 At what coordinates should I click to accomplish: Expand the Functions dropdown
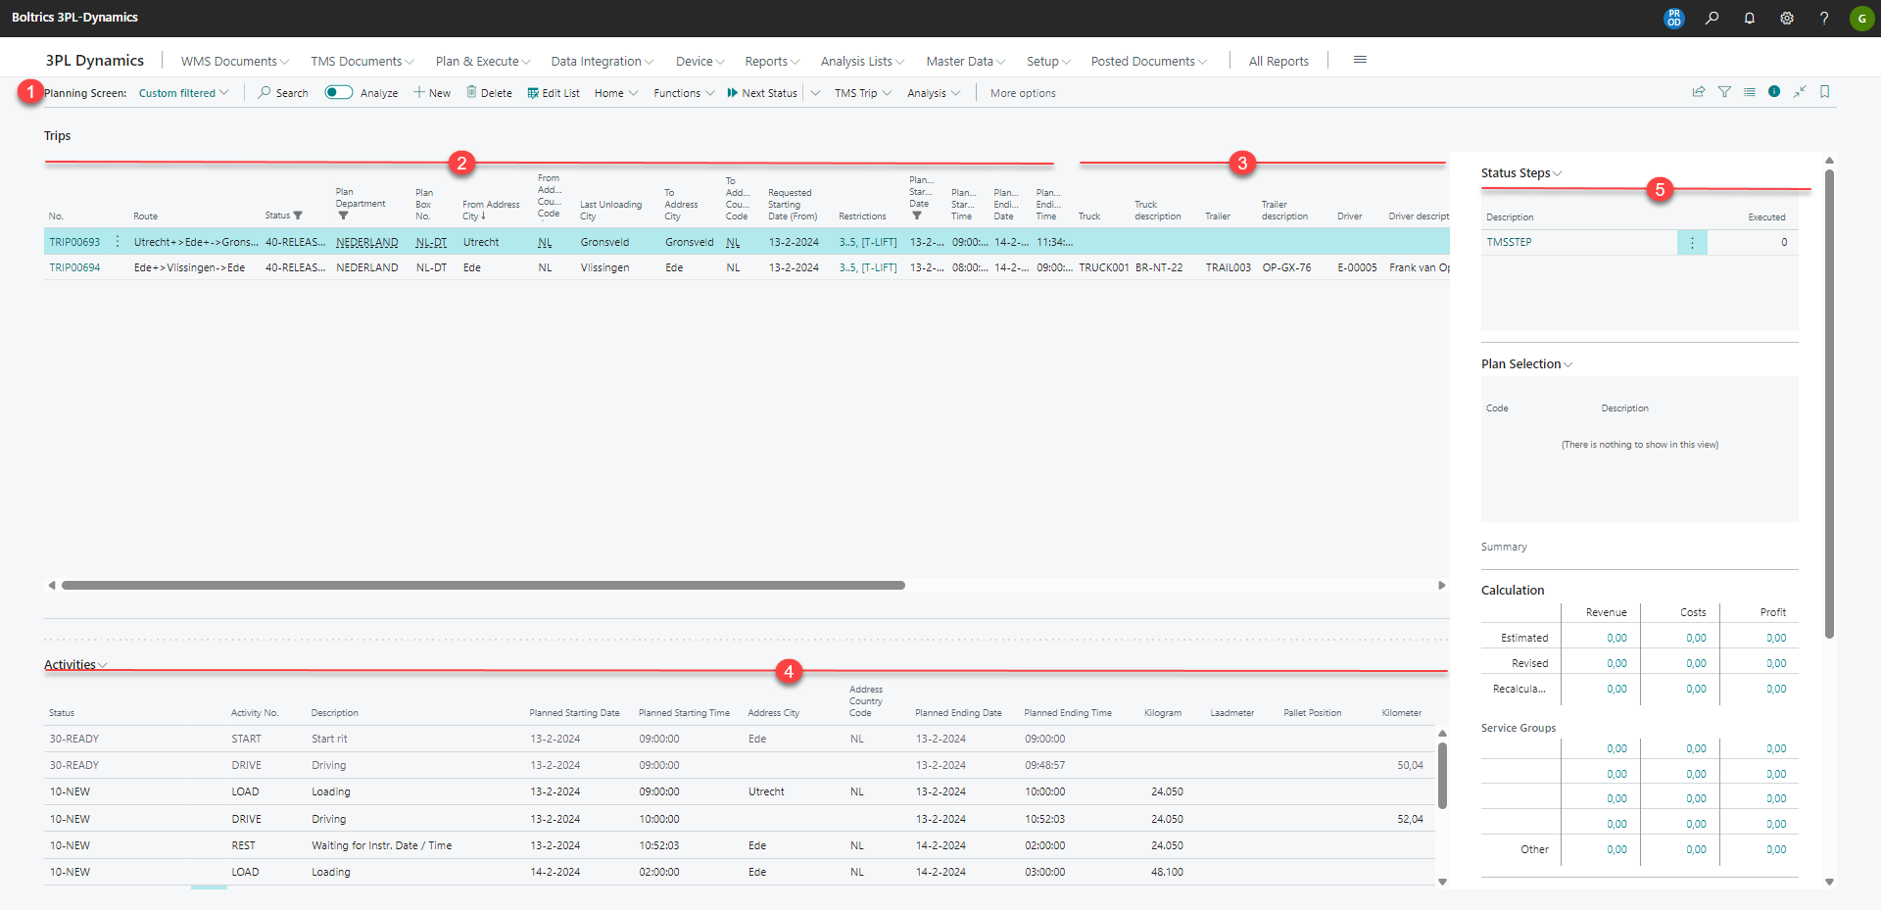point(684,93)
